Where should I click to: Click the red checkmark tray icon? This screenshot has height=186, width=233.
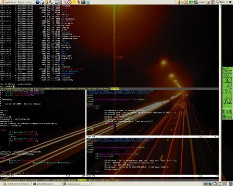pos(208,2)
